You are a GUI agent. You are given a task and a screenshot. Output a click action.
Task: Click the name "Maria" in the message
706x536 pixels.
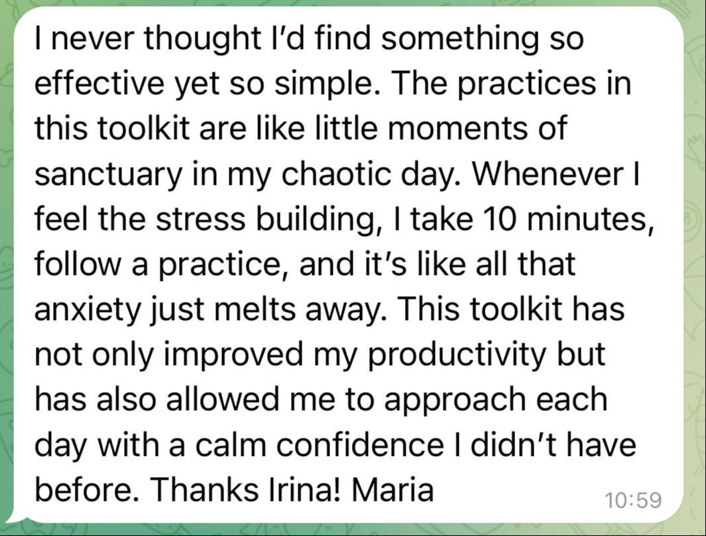pyautogui.click(x=392, y=490)
